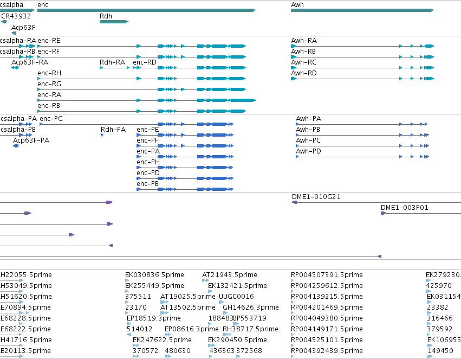Click the enc-PA protein label
The height and width of the screenshot is (359, 461).
point(148,151)
